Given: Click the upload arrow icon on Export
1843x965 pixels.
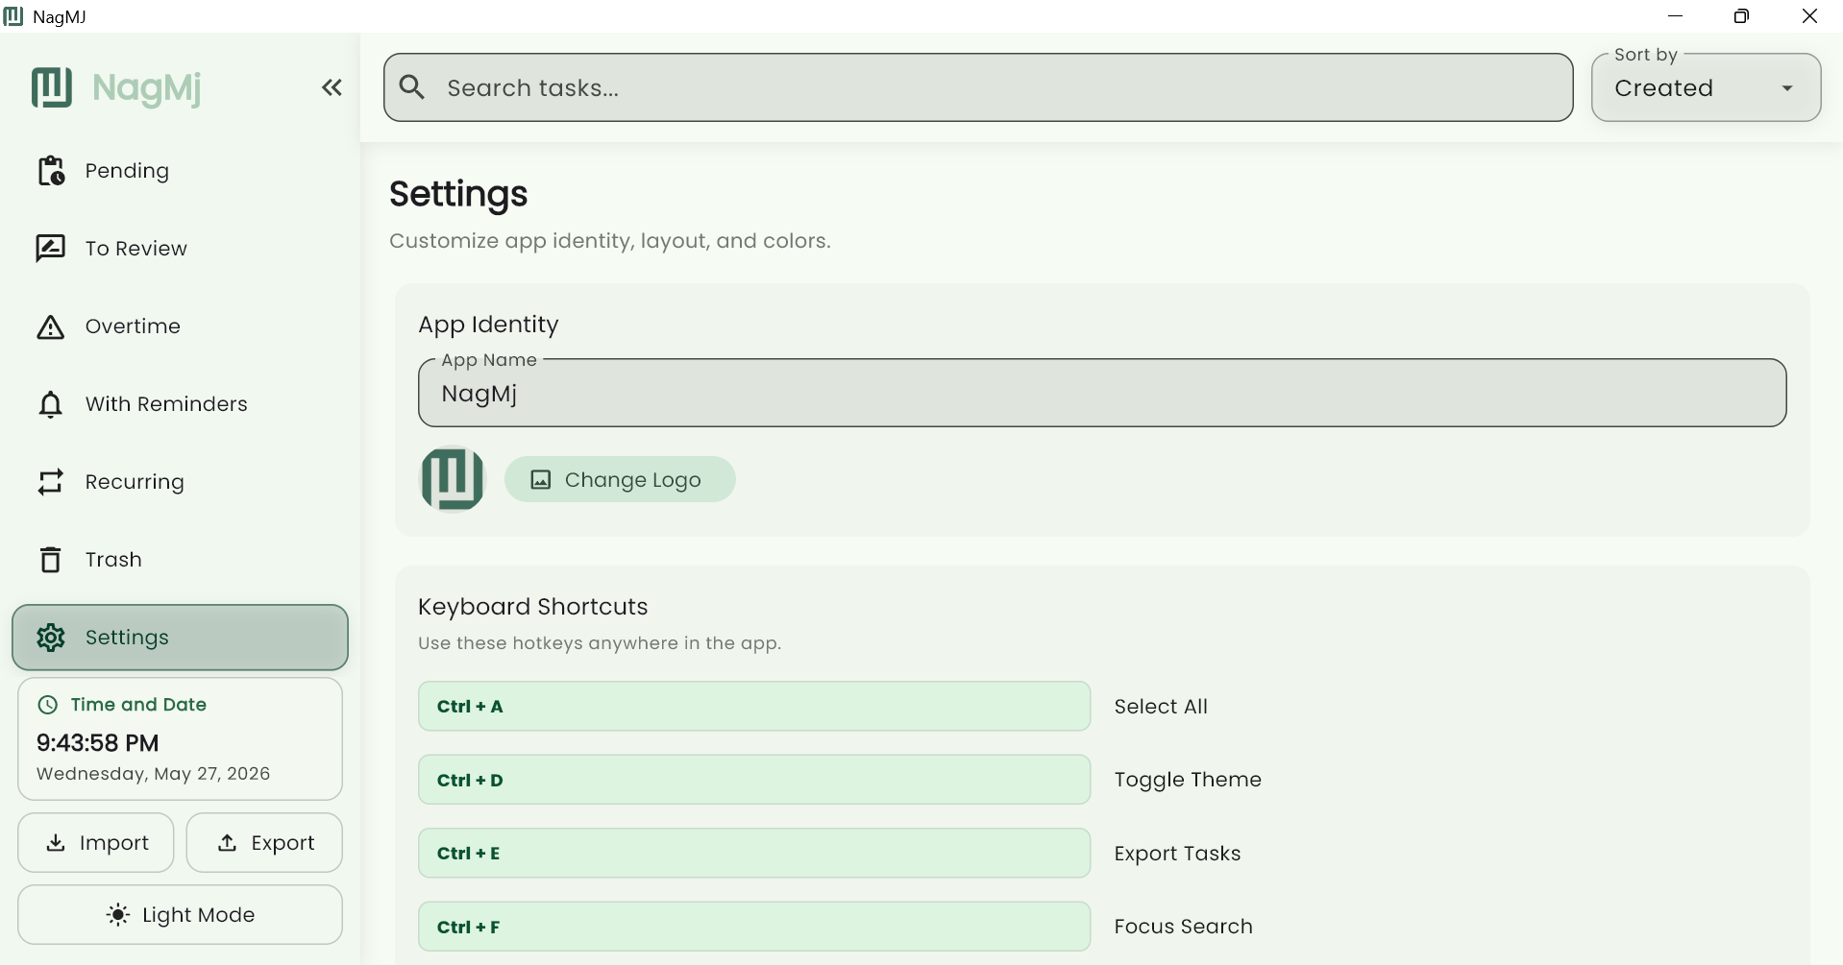Looking at the screenshot, I should click(227, 843).
